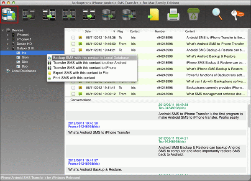Image resolution: width=251 pixels, height=181 pixels.
Task: Click the recycle bin delete toolbar icon
Action: 193,14
